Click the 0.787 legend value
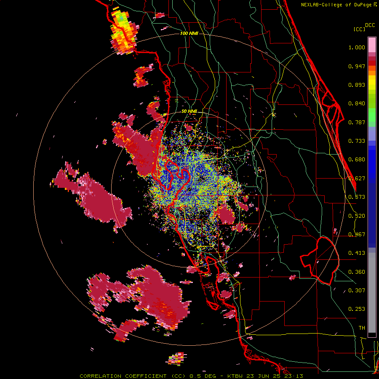Image resolution: width=379 pixels, height=379 pixels. pos(357,122)
